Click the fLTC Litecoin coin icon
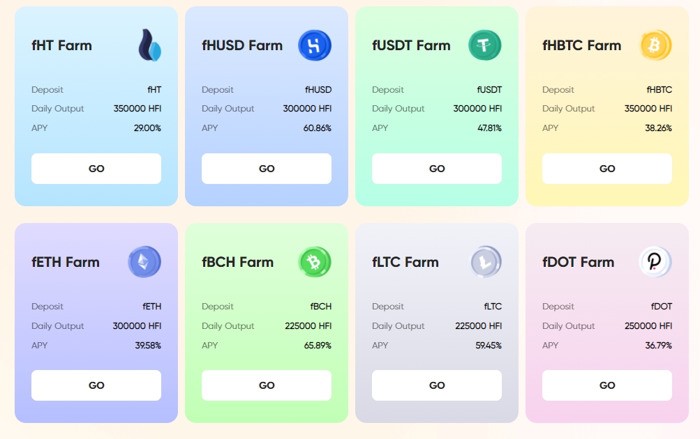 click(484, 263)
